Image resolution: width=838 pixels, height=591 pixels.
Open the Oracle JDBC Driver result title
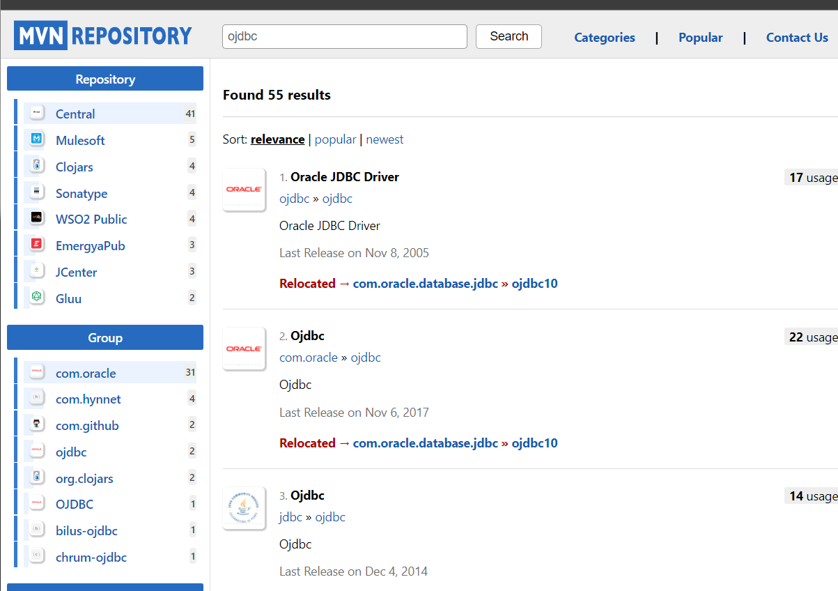pos(345,176)
